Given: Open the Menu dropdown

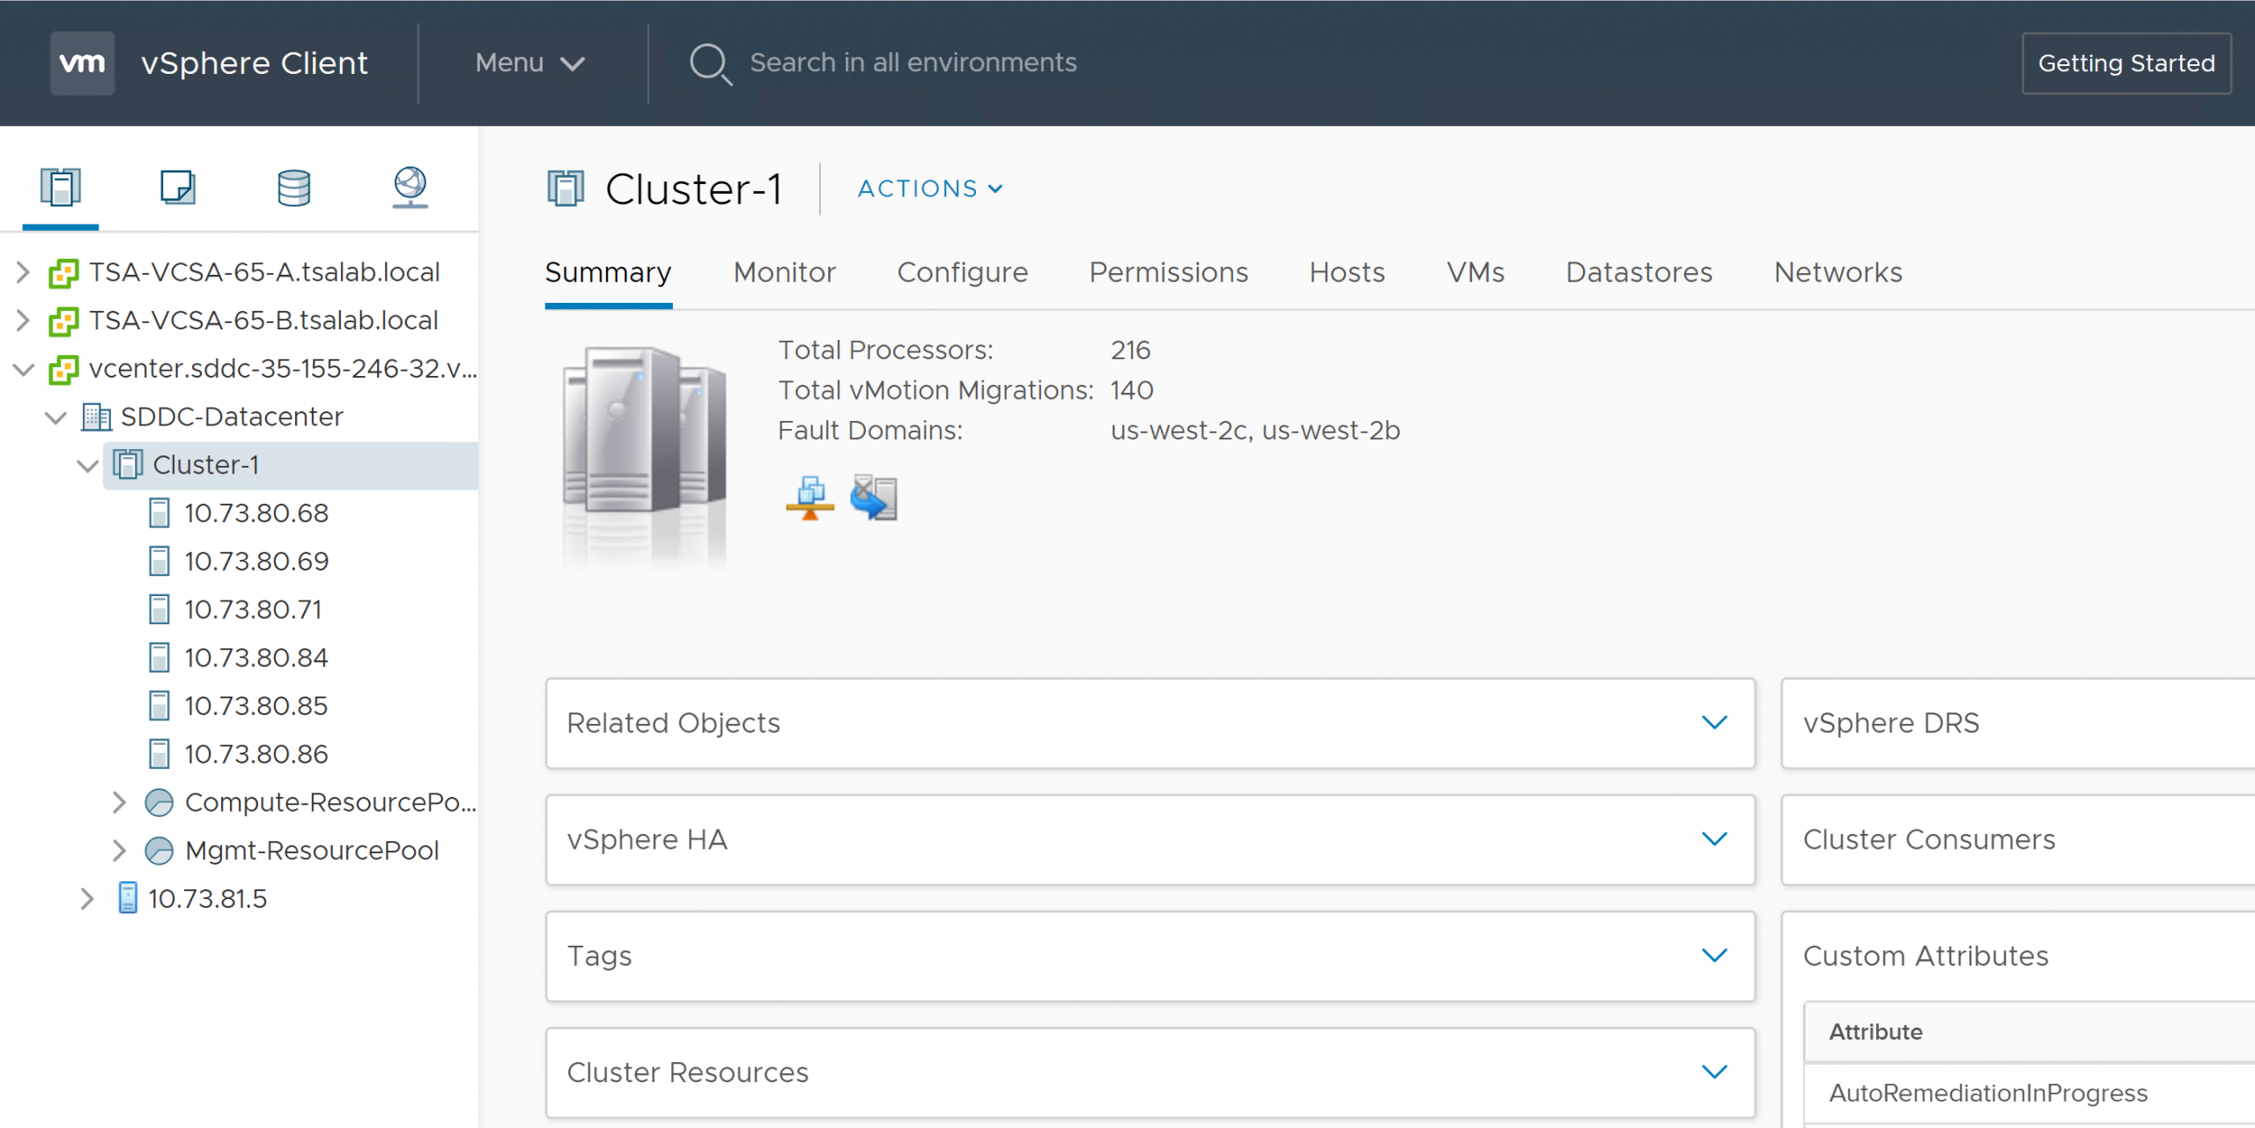Looking at the screenshot, I should [x=529, y=63].
